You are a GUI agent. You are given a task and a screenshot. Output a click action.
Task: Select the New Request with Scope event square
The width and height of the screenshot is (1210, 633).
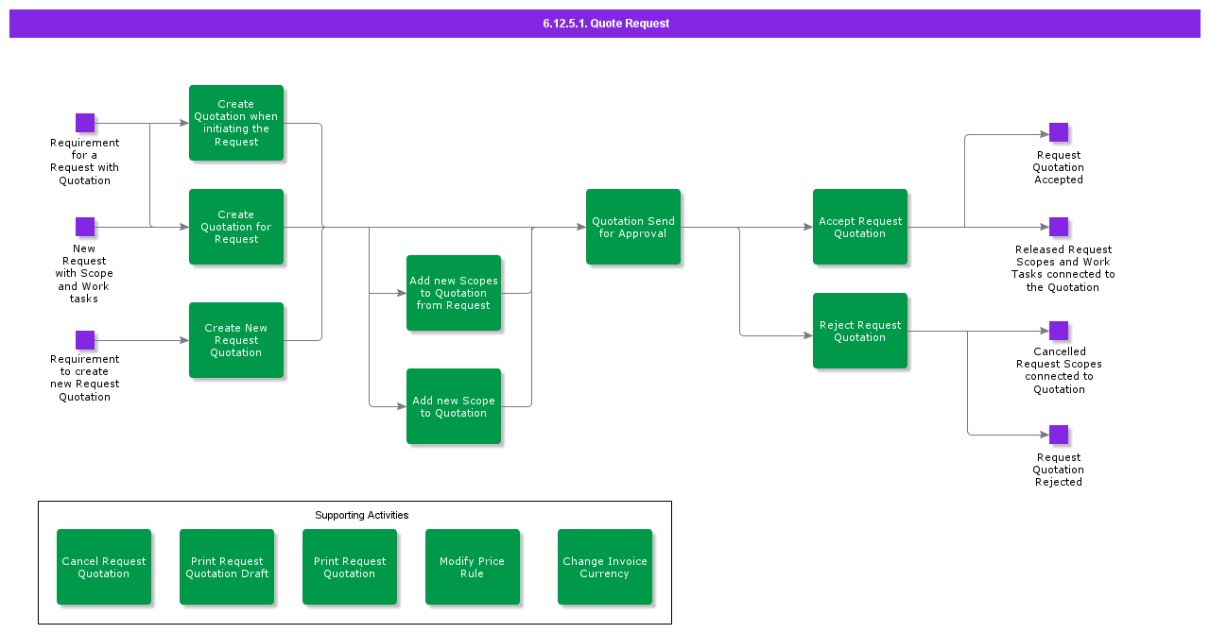[85, 227]
